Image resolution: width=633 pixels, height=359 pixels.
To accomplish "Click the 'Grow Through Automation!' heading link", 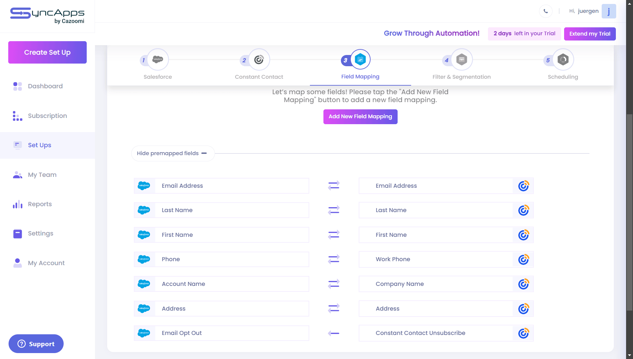I will coord(432,33).
